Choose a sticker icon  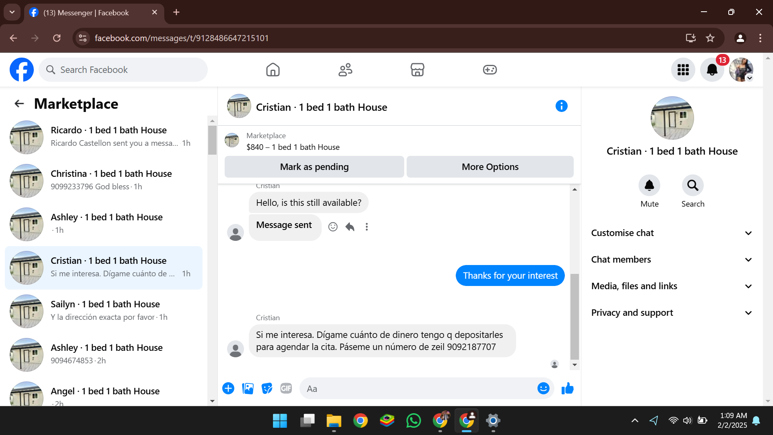coord(267,389)
